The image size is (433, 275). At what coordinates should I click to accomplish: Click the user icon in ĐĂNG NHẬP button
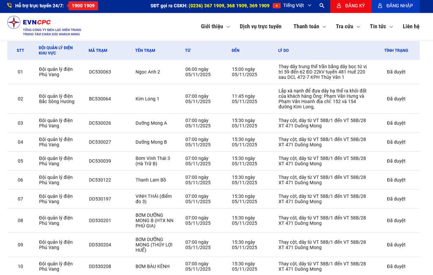(380, 6)
